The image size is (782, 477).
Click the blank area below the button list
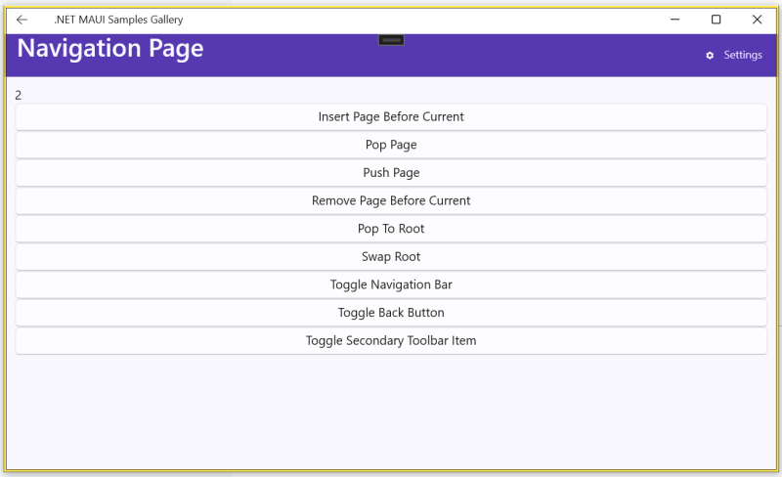(x=391, y=411)
